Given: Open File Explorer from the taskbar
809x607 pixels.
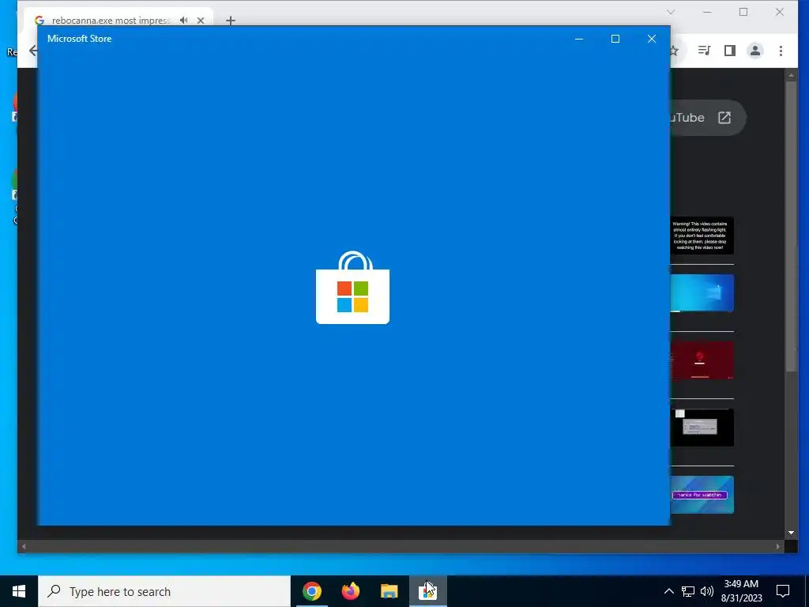Looking at the screenshot, I should coord(389,591).
